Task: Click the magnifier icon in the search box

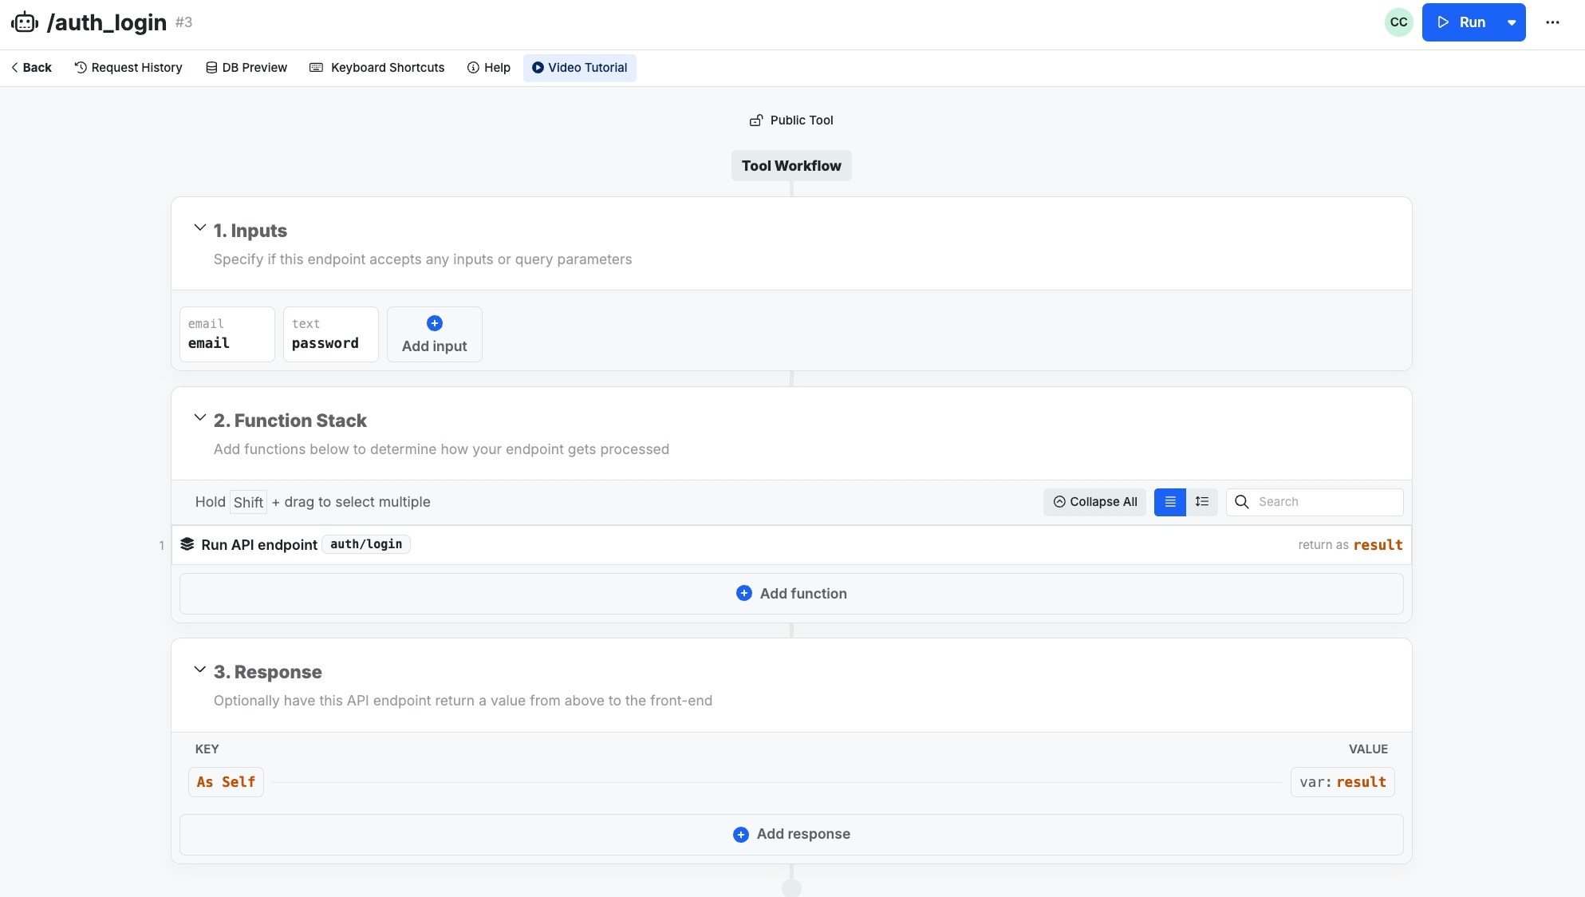Action: (x=1242, y=502)
